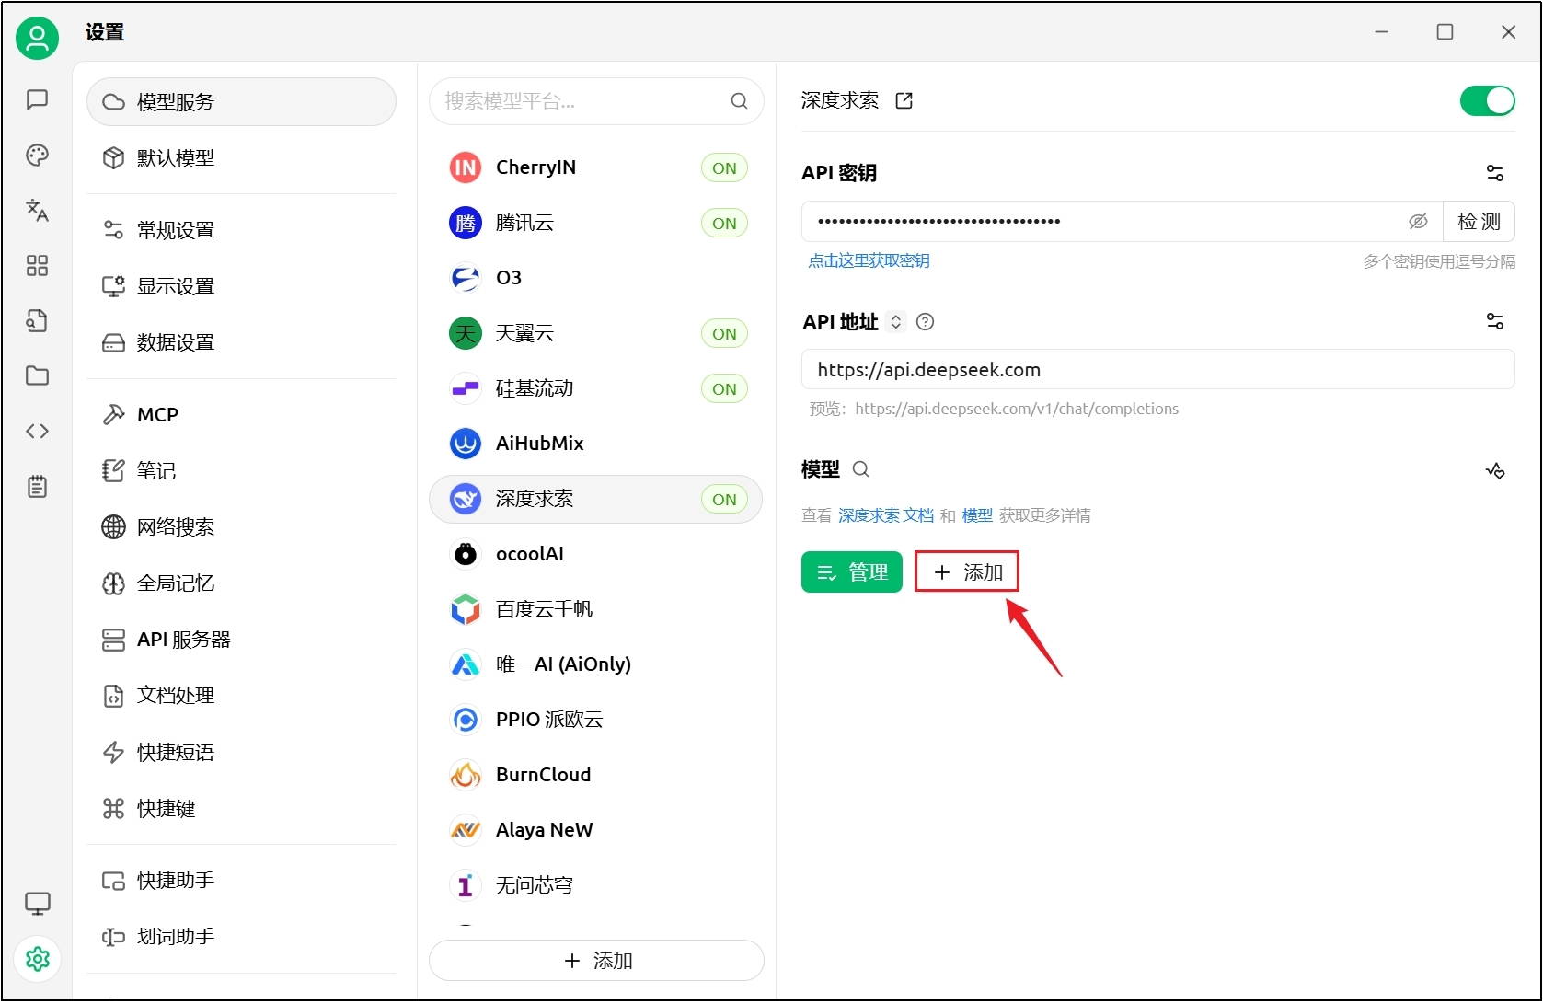Open 快捷助手 settings section
The image size is (1543, 1004).
(x=241, y=881)
